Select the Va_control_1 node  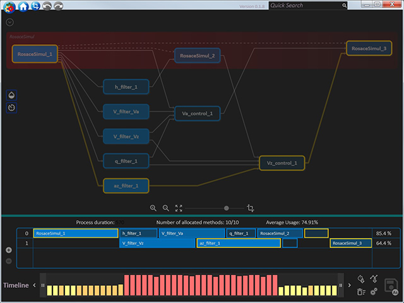(198, 114)
